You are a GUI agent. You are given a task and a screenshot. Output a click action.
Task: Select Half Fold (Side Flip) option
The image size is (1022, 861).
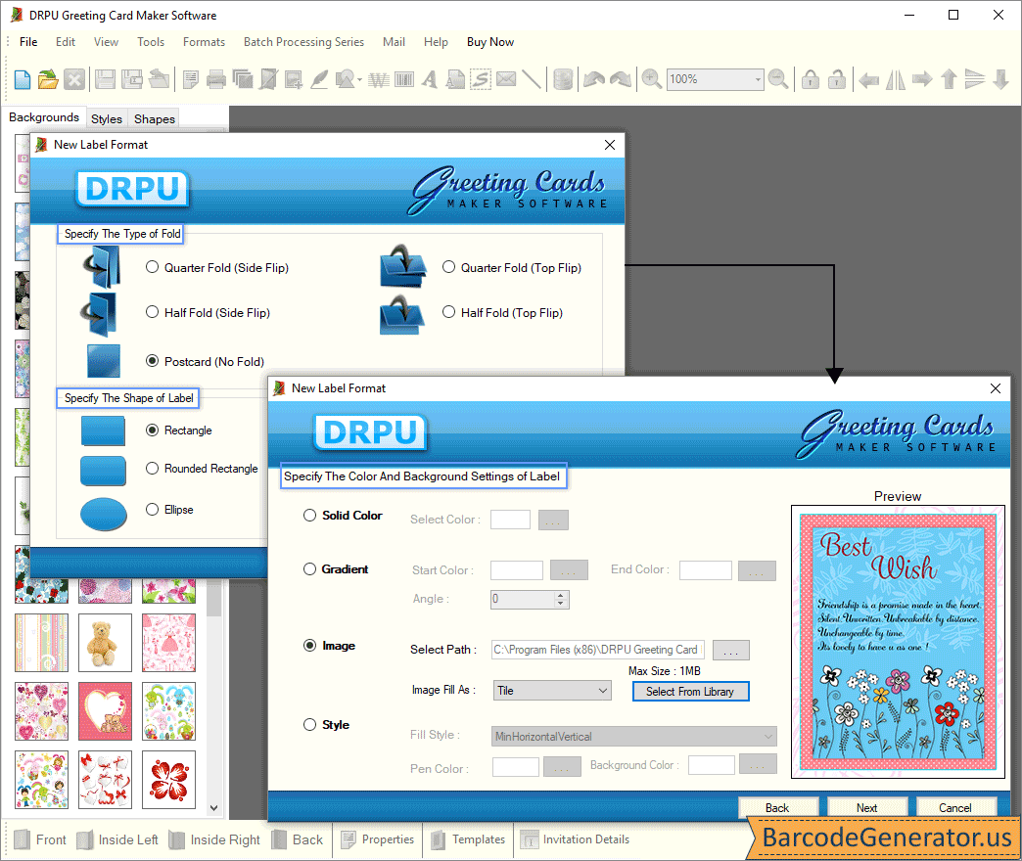pyautogui.click(x=152, y=312)
